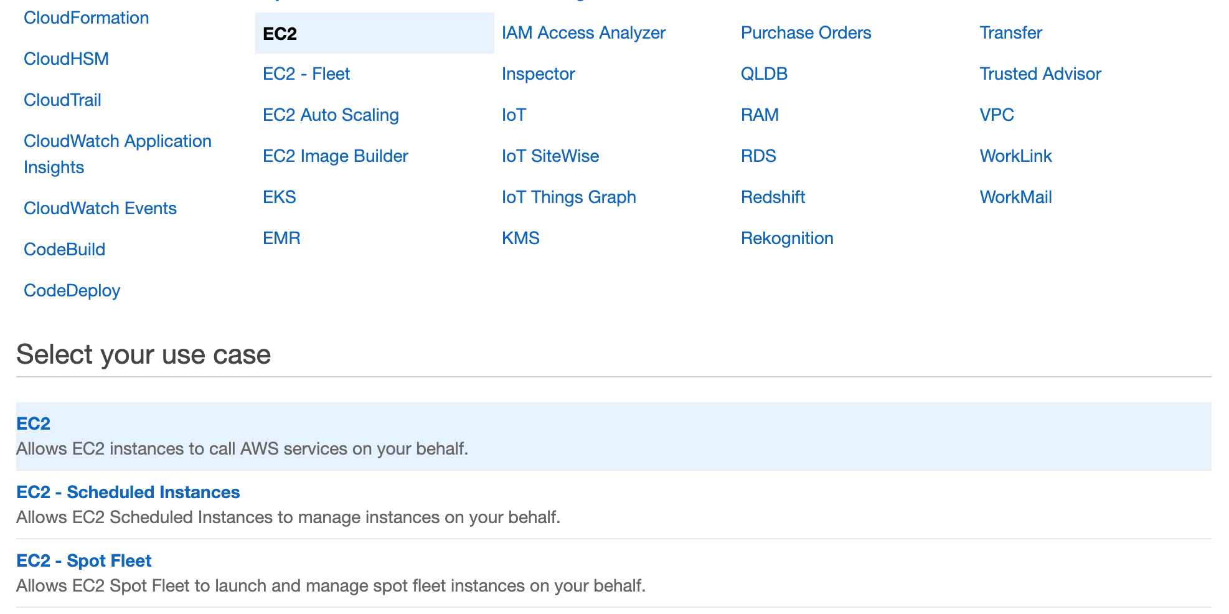The width and height of the screenshot is (1229, 614).
Task: Select the EC2 - Spot Fleet use case
Action: [x=614, y=573]
